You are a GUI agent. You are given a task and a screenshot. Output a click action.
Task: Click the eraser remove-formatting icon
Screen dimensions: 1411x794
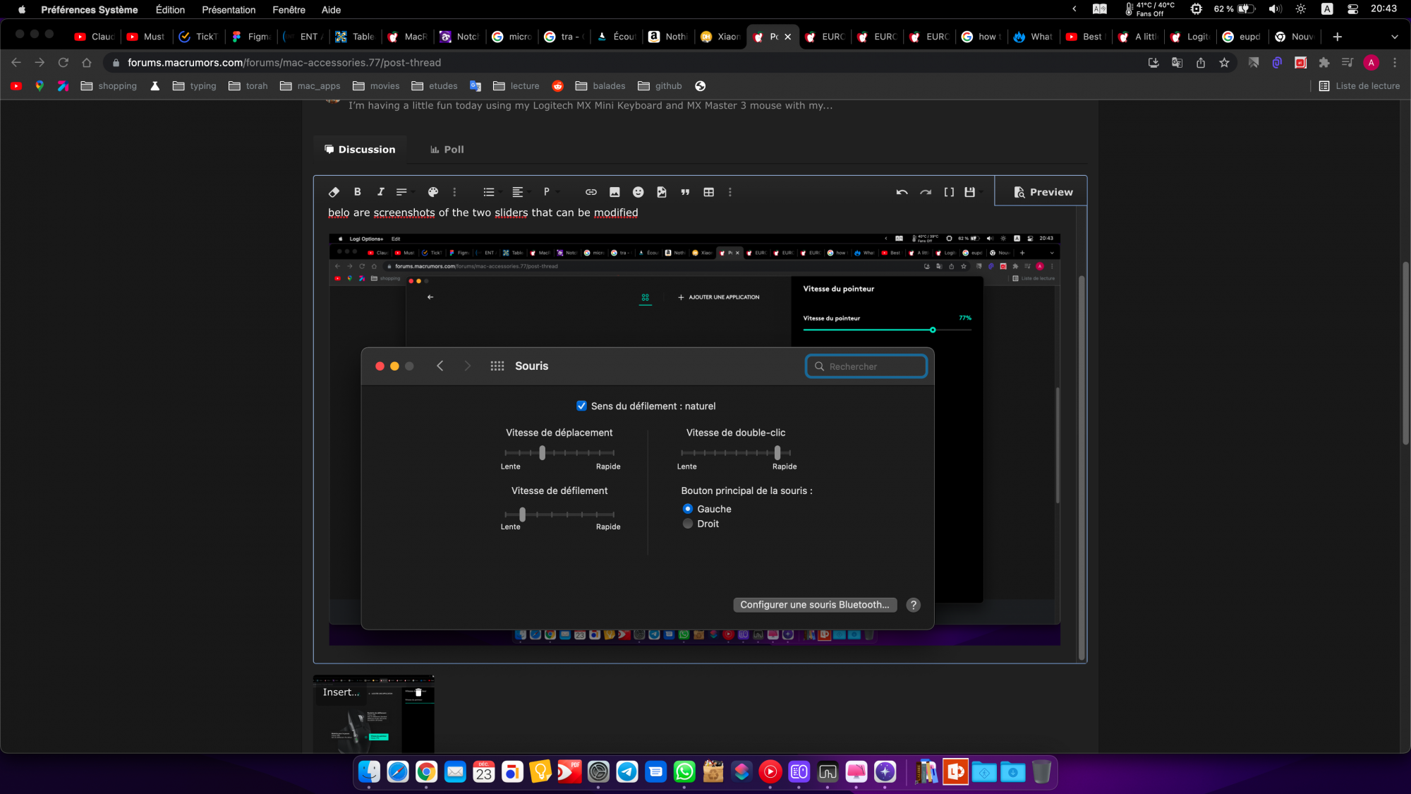click(x=334, y=192)
